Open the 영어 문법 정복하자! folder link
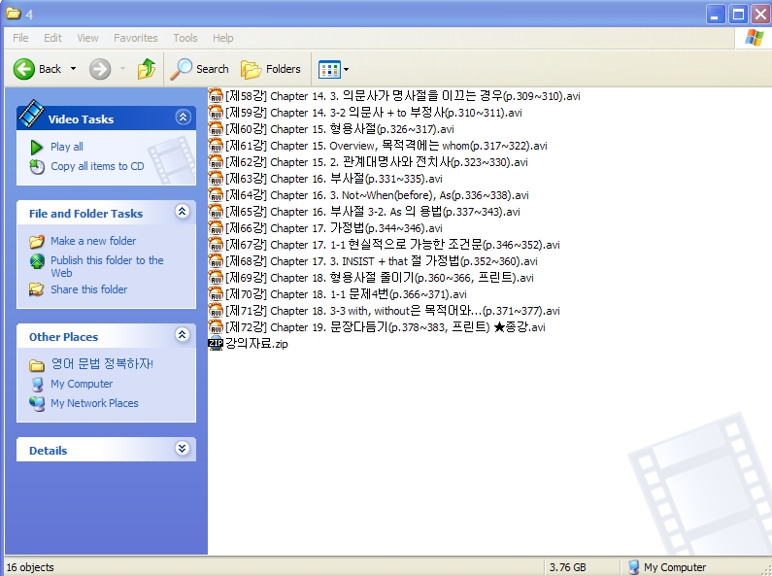772x576 pixels. pyautogui.click(x=102, y=364)
